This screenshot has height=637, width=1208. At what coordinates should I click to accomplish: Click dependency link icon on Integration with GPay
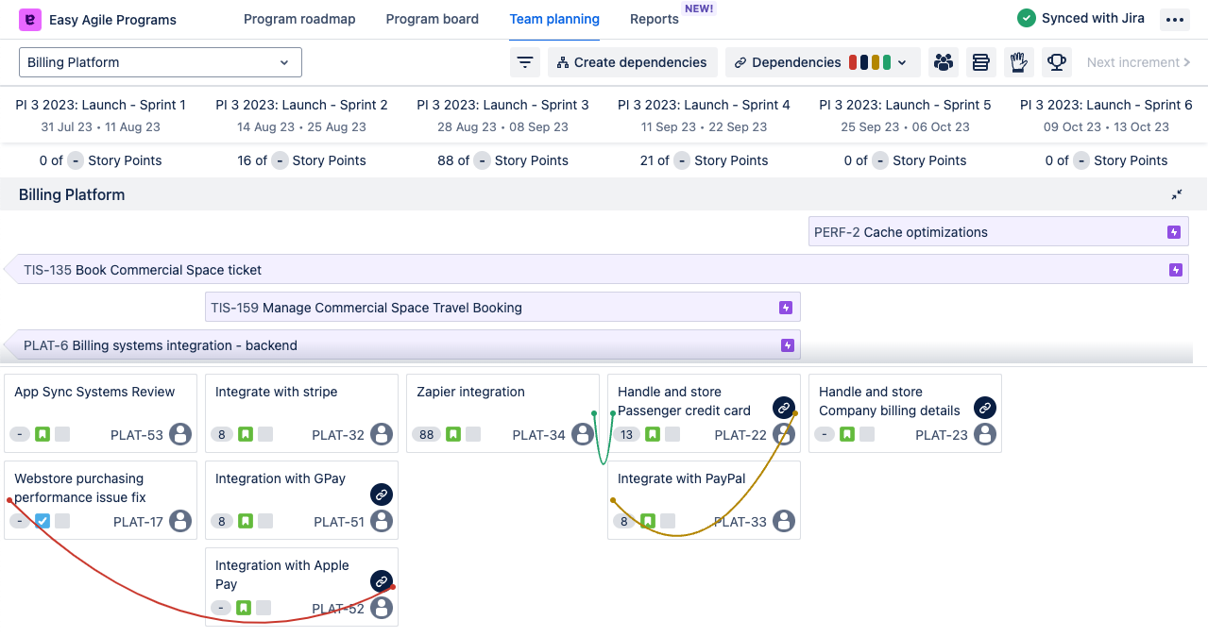point(382,495)
